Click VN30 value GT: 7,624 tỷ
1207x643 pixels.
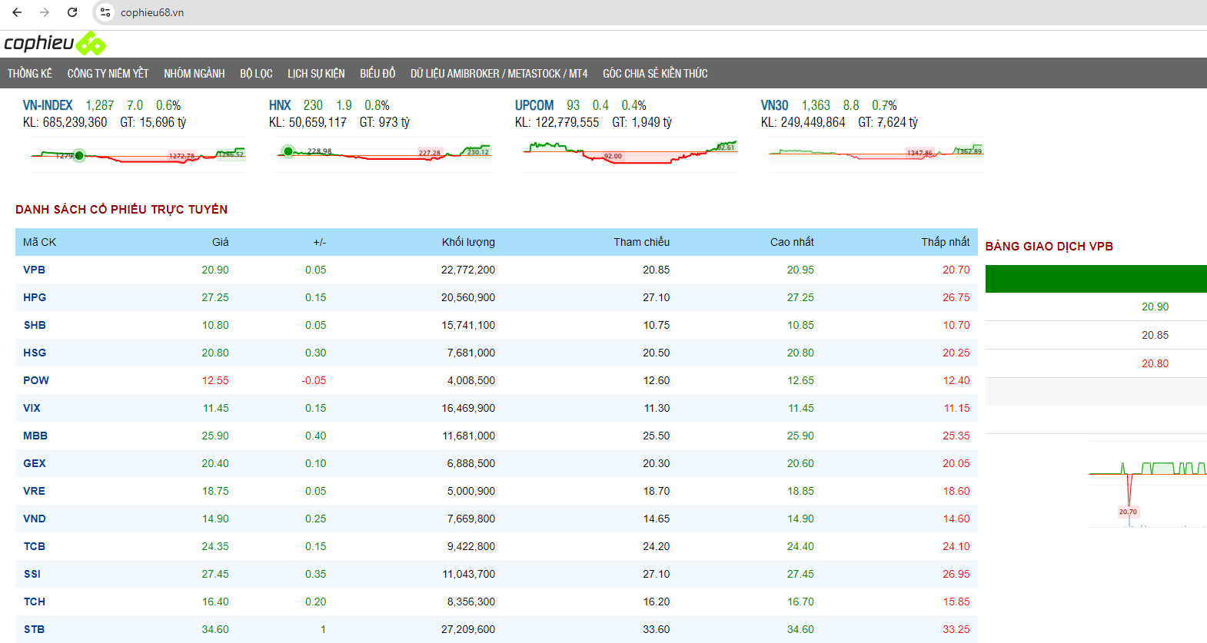click(888, 122)
